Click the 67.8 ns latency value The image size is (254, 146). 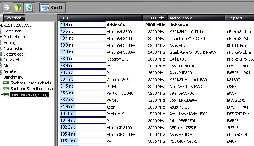point(67,52)
